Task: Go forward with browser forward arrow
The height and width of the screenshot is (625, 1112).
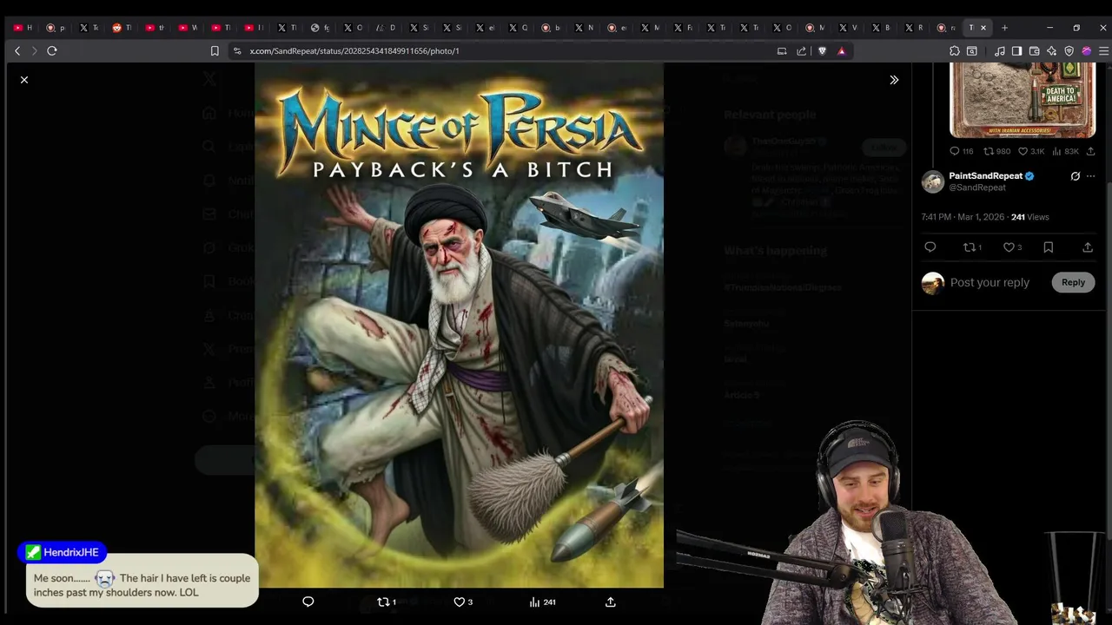Action: tap(35, 51)
